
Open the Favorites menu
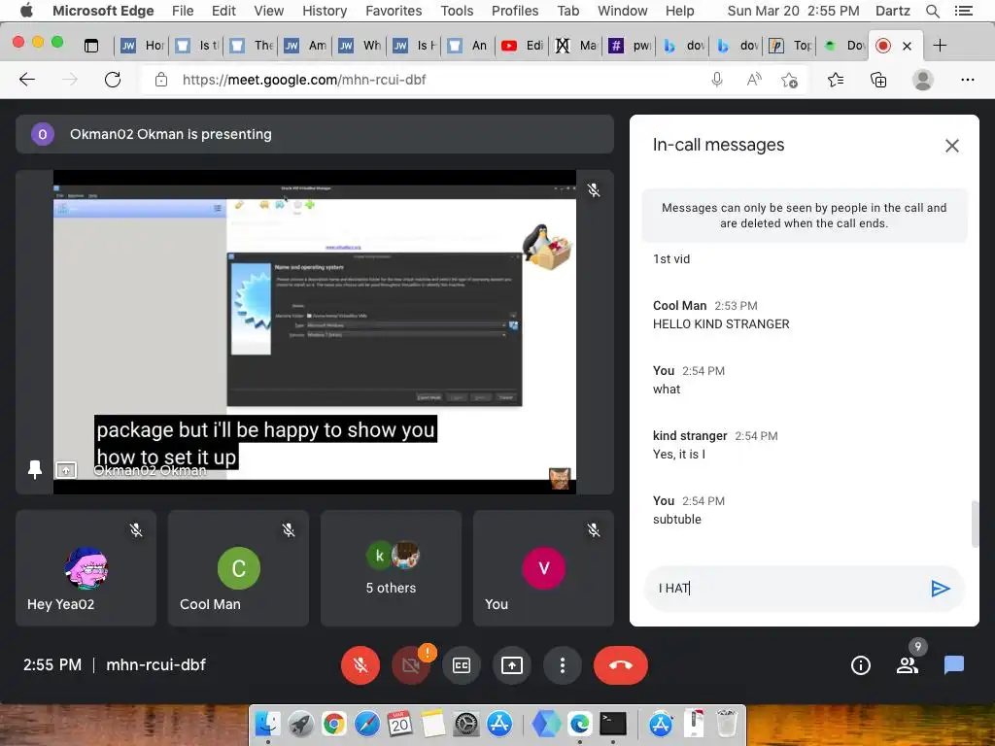click(394, 11)
